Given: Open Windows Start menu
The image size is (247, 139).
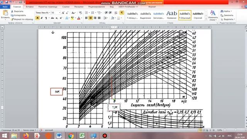Looking at the screenshot, I should coord(4,136).
